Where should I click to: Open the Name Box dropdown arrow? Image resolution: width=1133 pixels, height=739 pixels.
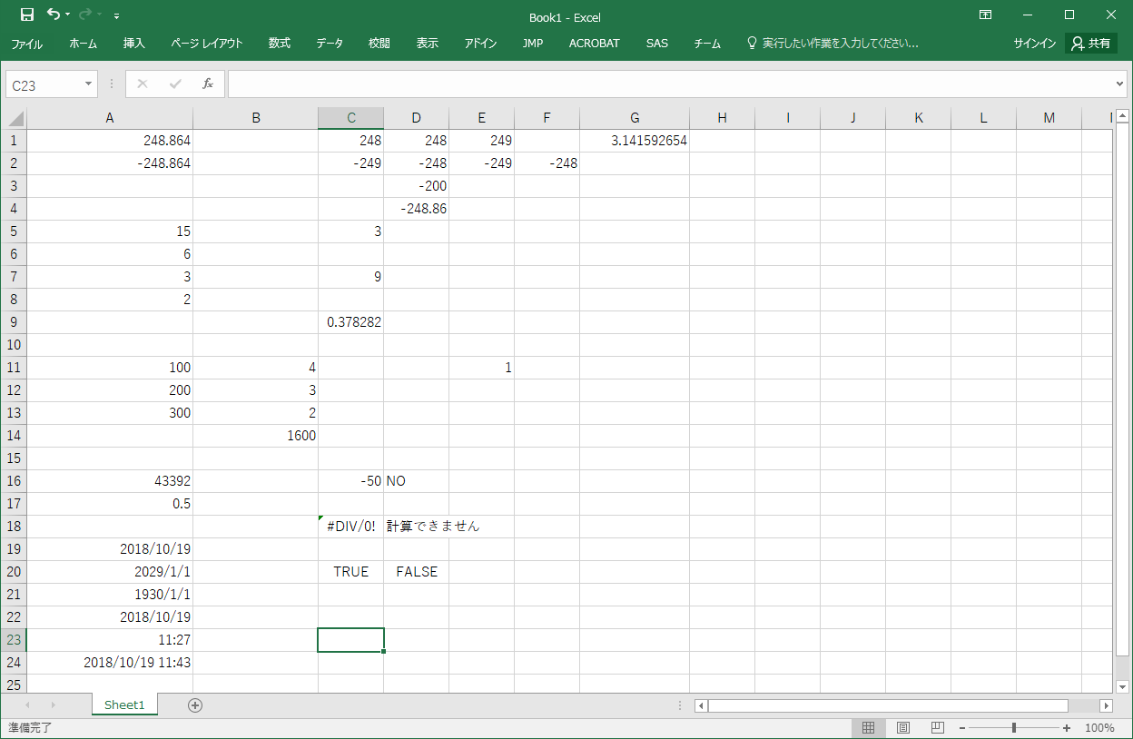click(x=89, y=84)
